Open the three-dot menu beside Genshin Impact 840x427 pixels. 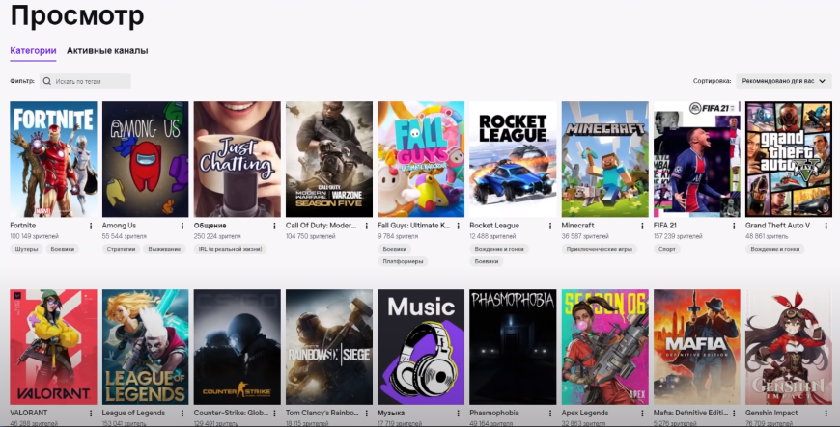point(826,414)
